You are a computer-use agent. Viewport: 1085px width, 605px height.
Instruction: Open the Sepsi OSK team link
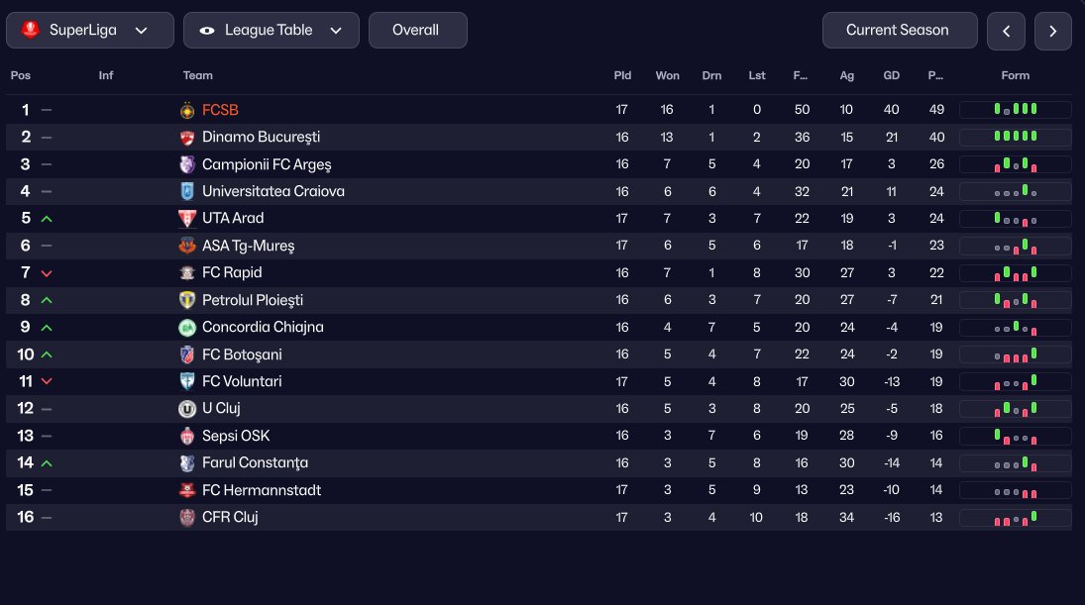click(x=236, y=436)
